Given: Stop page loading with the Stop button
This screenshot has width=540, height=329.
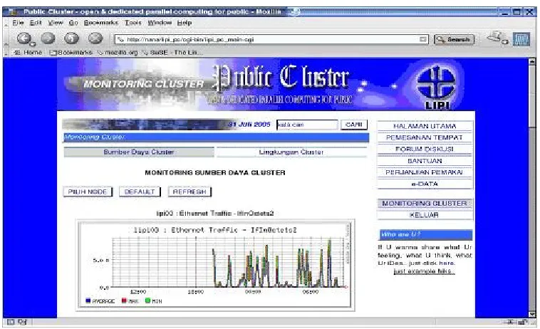Looking at the screenshot, I should (x=95, y=38).
